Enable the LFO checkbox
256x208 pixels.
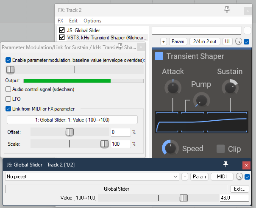click(8, 99)
